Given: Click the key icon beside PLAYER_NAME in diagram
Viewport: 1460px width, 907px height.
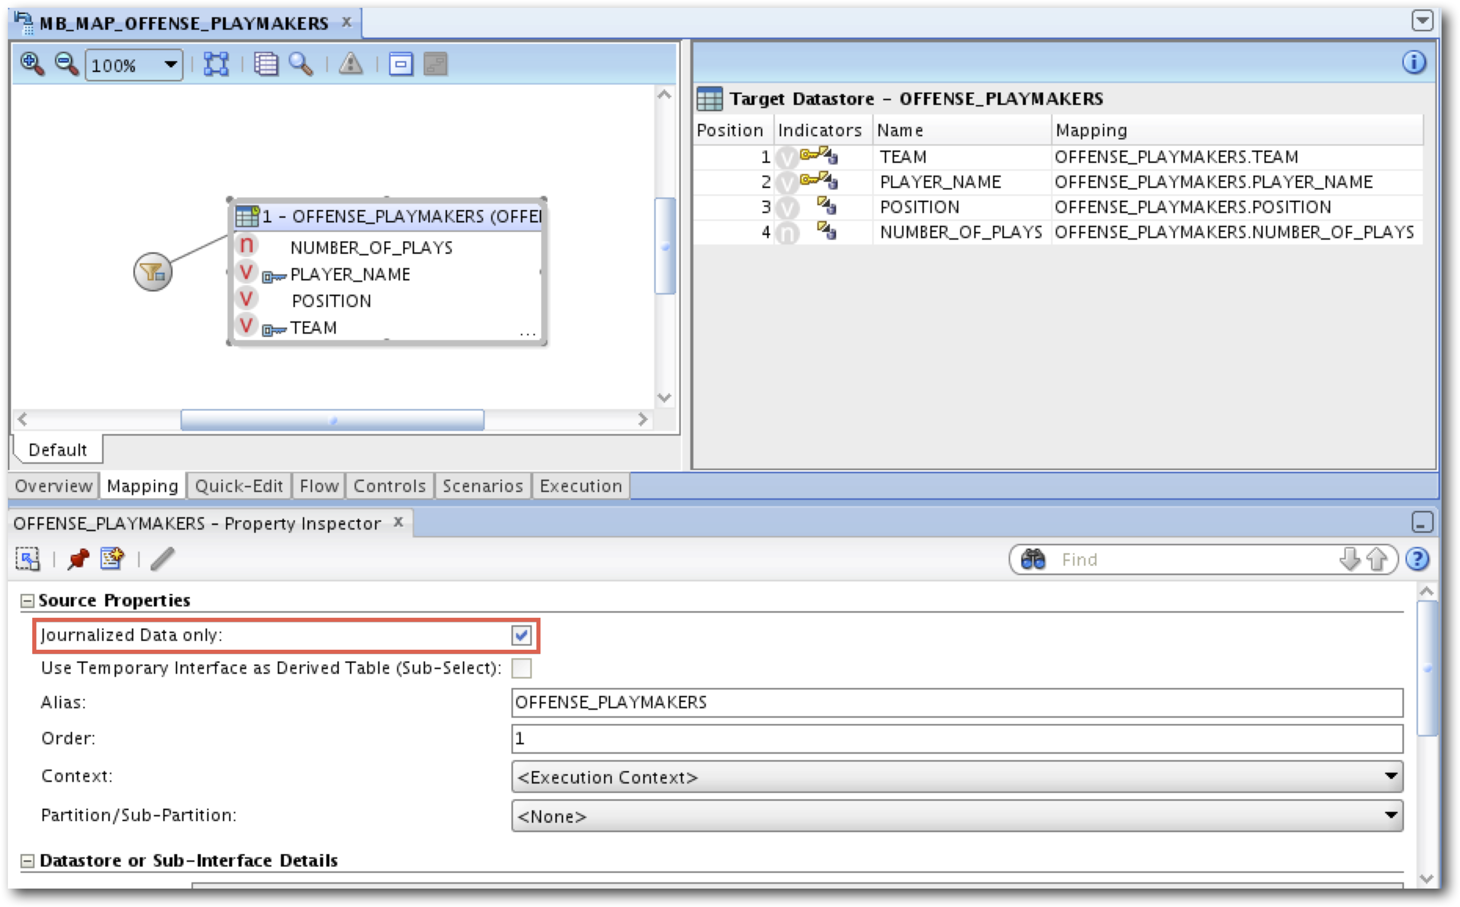Looking at the screenshot, I should [274, 277].
